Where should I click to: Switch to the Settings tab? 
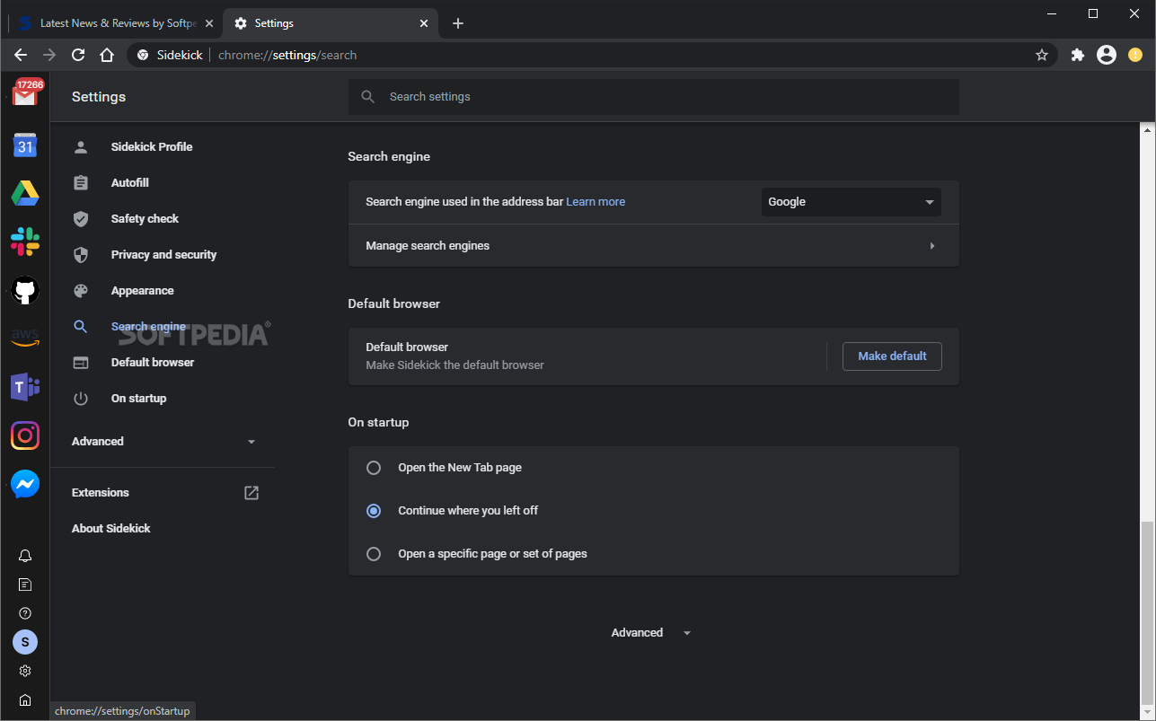(x=331, y=23)
